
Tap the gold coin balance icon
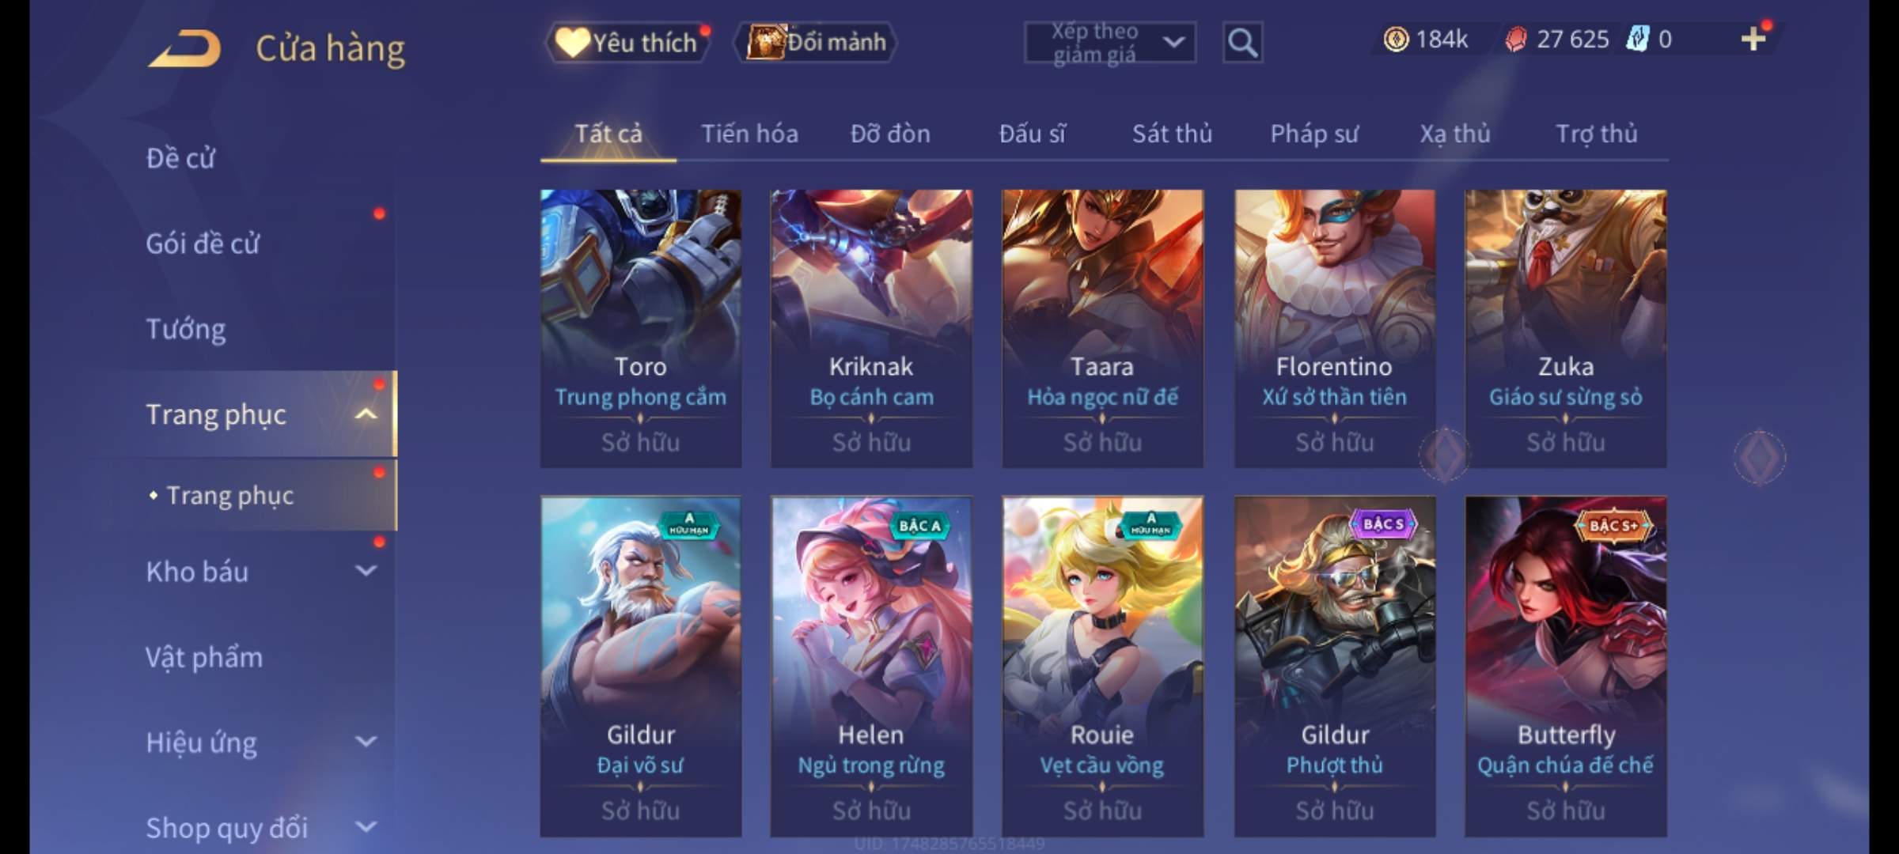(1396, 40)
